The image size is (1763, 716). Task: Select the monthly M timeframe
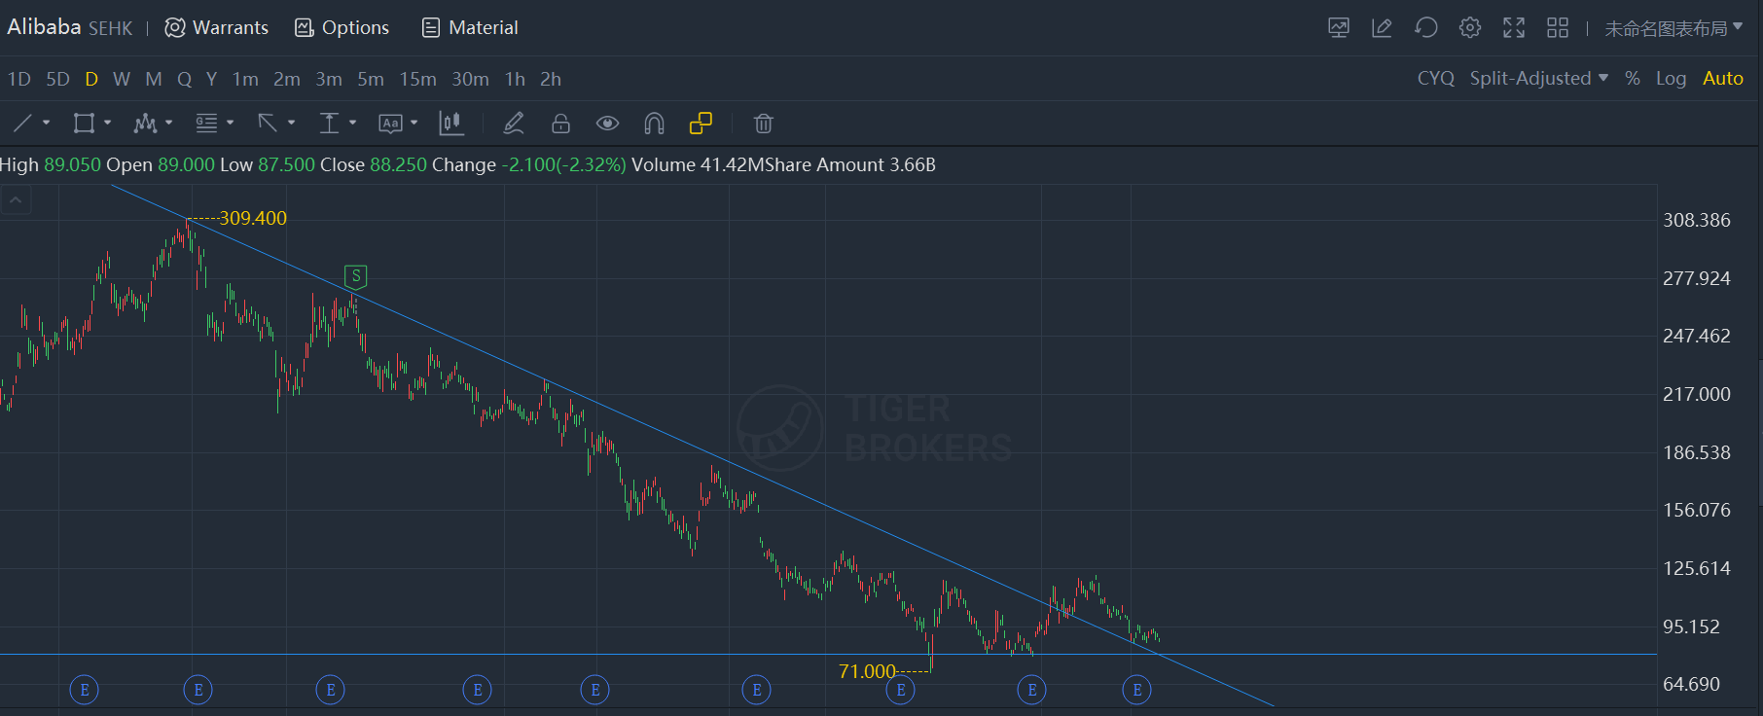tap(154, 80)
